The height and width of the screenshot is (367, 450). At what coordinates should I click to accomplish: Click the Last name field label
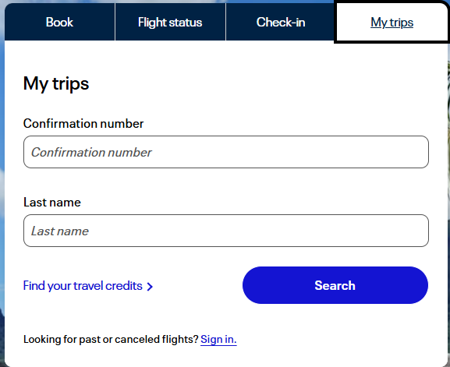pos(52,203)
